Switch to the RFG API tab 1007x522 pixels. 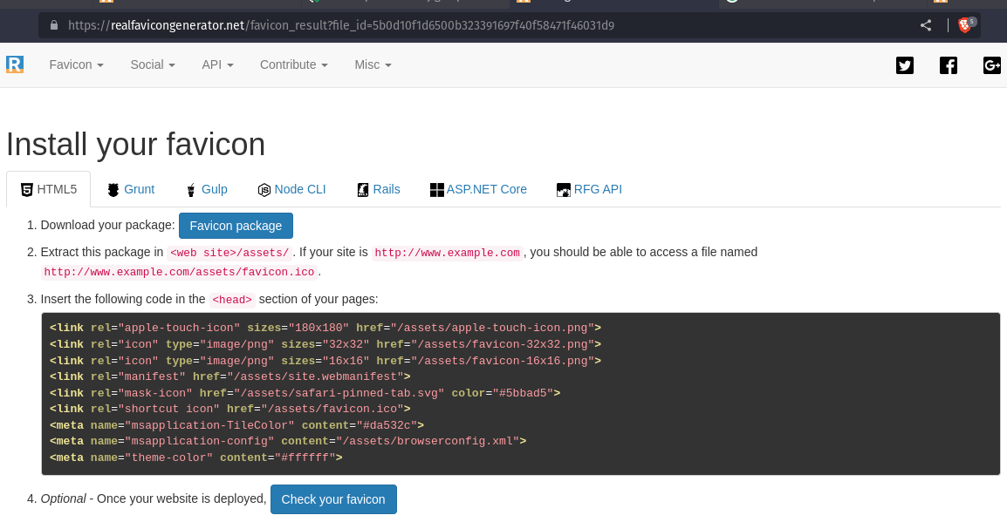tap(590, 190)
